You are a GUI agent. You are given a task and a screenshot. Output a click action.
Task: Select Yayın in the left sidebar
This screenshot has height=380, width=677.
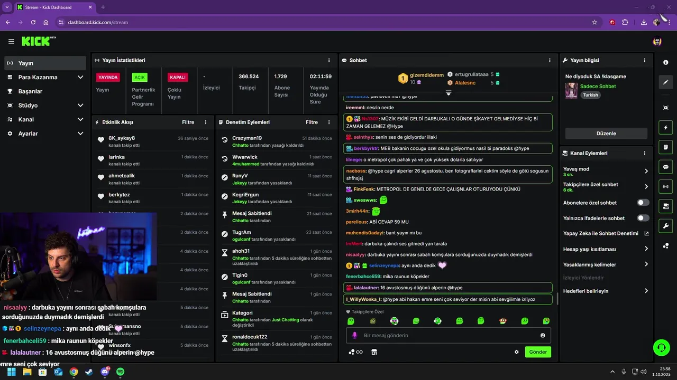(x=44, y=63)
